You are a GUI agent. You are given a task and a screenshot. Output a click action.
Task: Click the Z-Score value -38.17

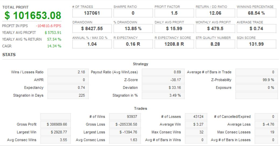pos(162,80)
